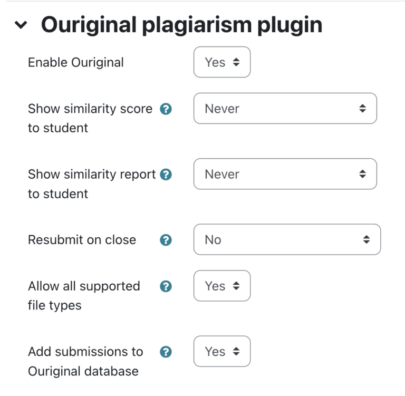Open the Allow all supported file types select
This screenshot has height=396, width=405.
coord(222,286)
